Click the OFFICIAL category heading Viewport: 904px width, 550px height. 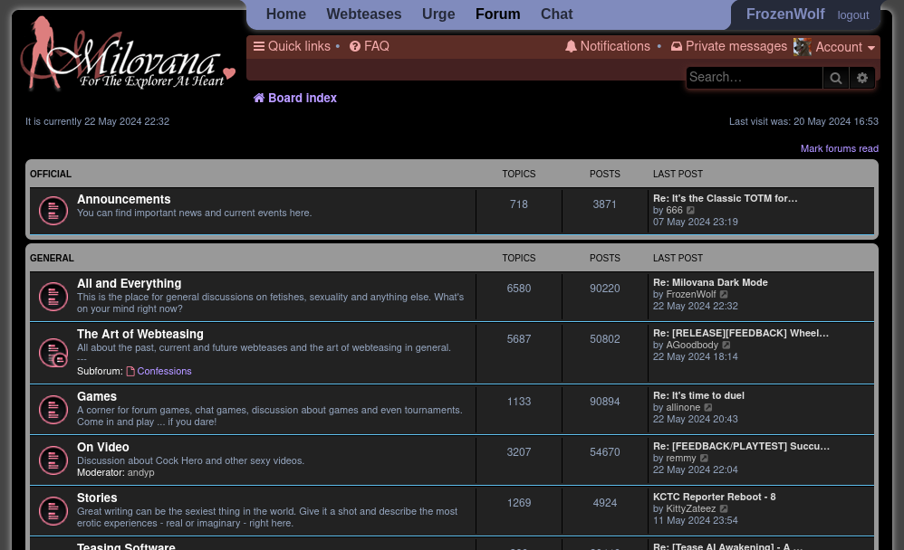51,174
